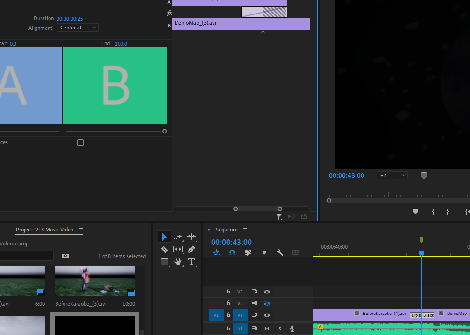470x335 pixels.
Task: Click the transition Duration value
Action: pyautogui.click(x=70, y=19)
